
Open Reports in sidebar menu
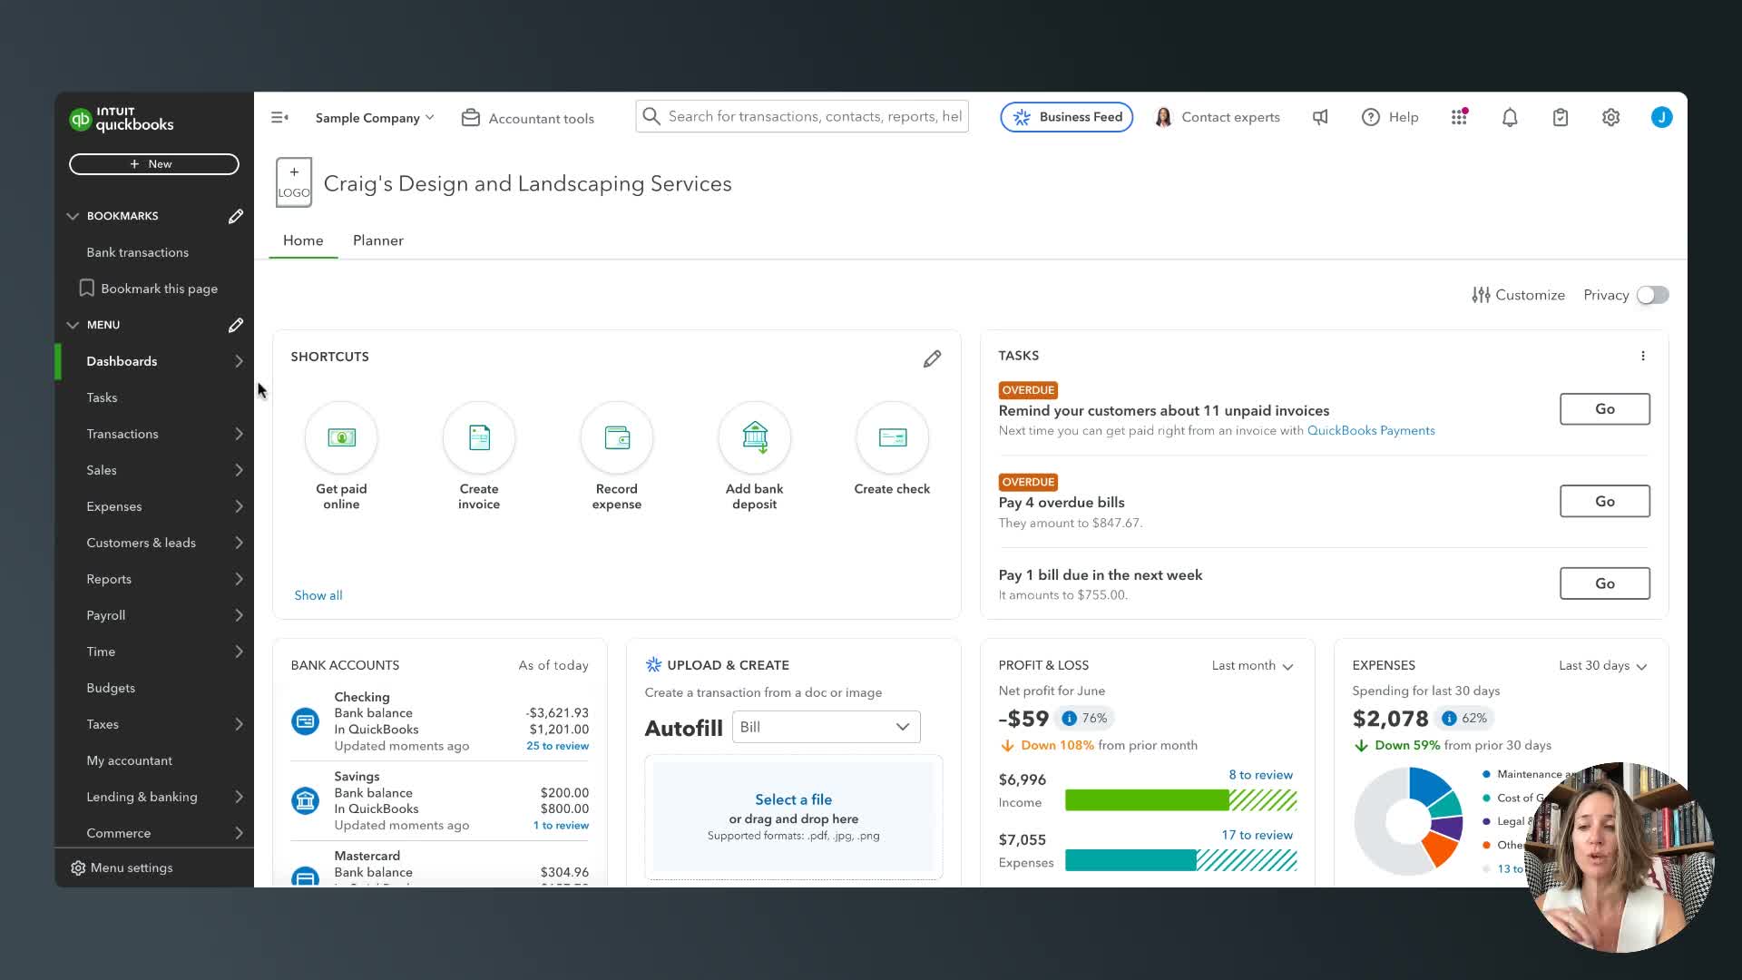pyautogui.click(x=154, y=579)
